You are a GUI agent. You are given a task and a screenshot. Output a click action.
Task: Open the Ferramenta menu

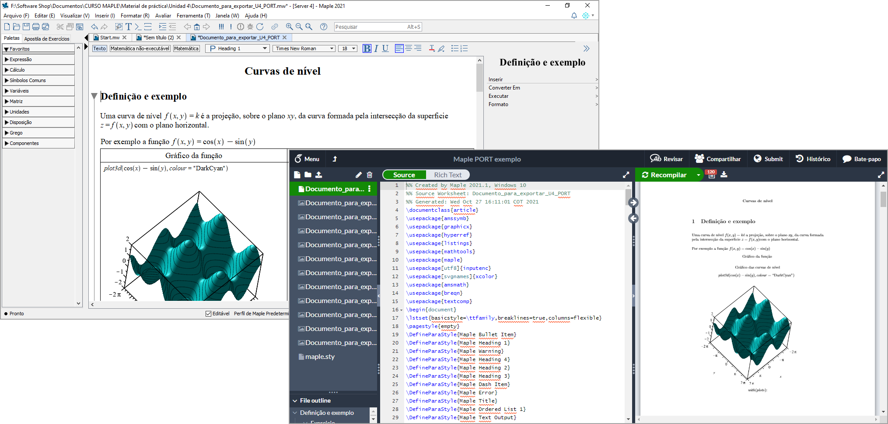pyautogui.click(x=193, y=16)
